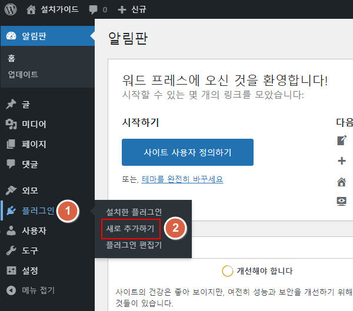Viewport: 353px width, 311px height.
Task: Click the home icon beside 설치가이드
Action: [x=31, y=9]
